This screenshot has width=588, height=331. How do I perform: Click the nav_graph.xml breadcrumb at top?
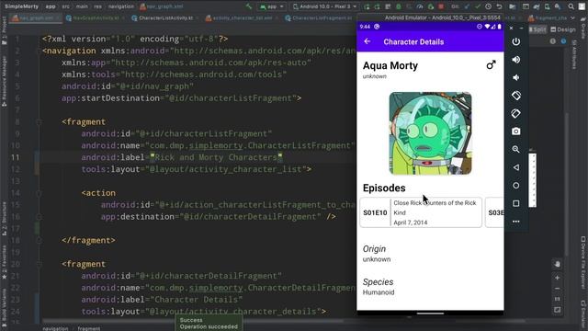pyautogui.click(x=162, y=6)
